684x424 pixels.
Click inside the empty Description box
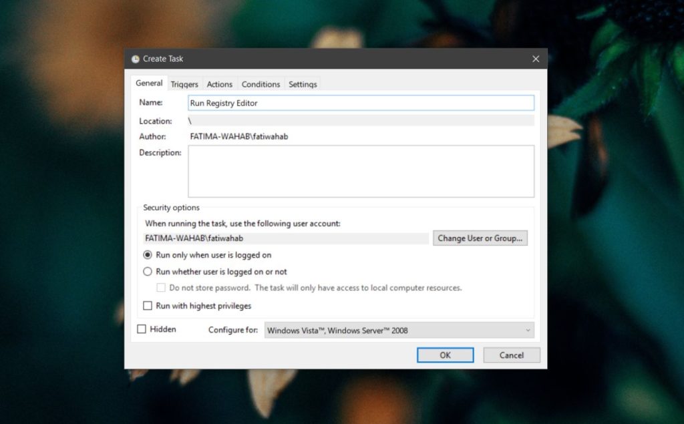(x=361, y=170)
